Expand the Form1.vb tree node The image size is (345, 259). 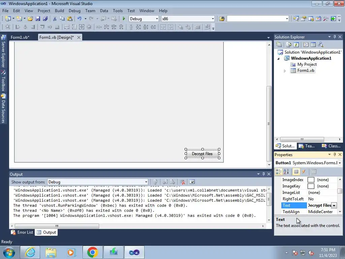(285, 71)
